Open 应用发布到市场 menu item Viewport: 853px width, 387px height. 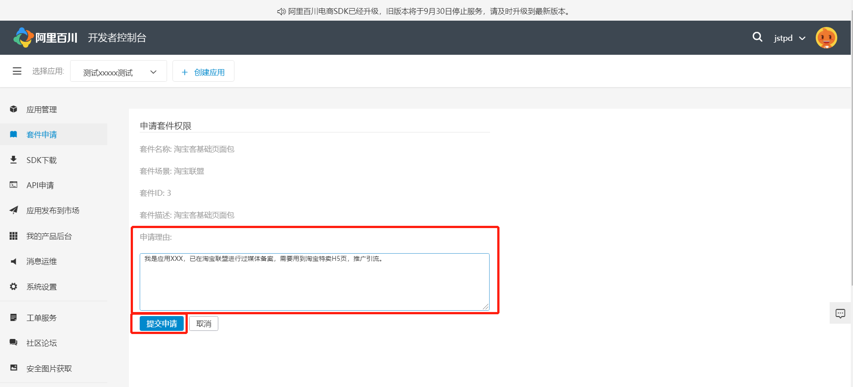coord(54,211)
